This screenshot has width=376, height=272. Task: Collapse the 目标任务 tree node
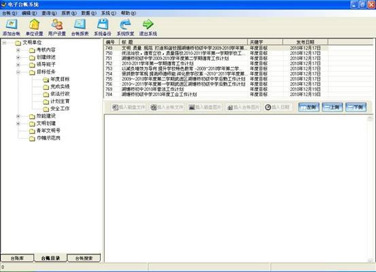tap(18, 72)
